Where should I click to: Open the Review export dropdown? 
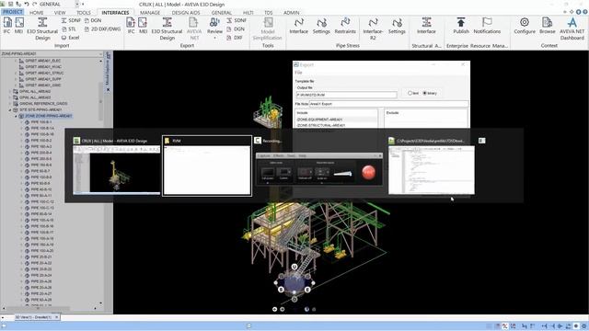pyautogui.click(x=214, y=38)
